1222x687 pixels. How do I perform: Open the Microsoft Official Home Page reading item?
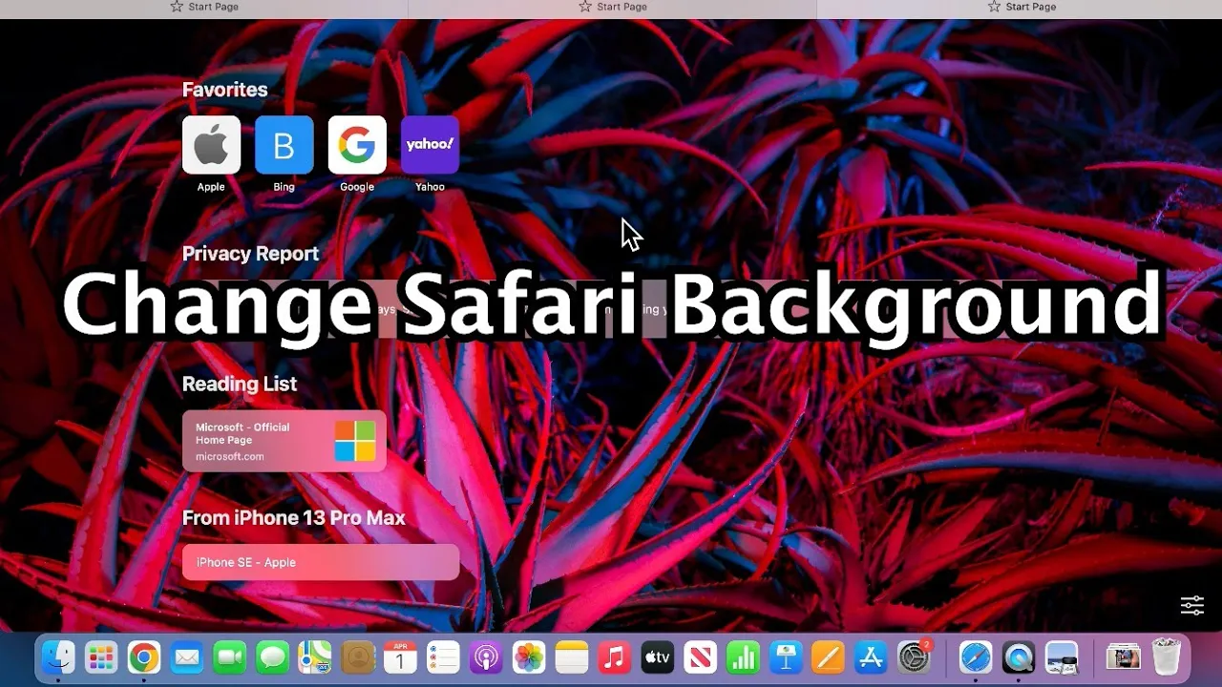284,441
